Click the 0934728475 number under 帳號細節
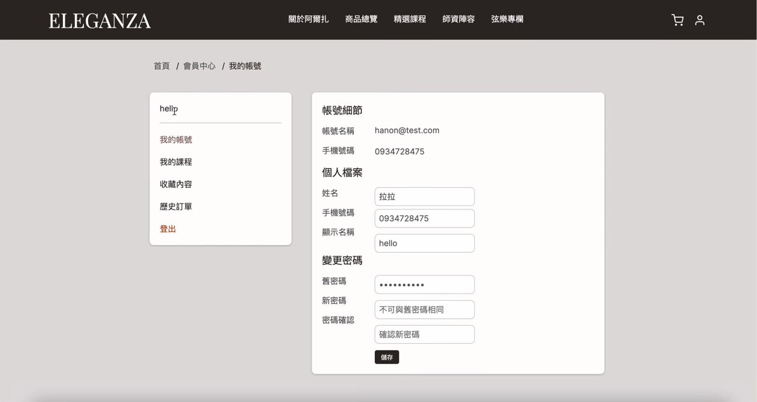 (399, 151)
